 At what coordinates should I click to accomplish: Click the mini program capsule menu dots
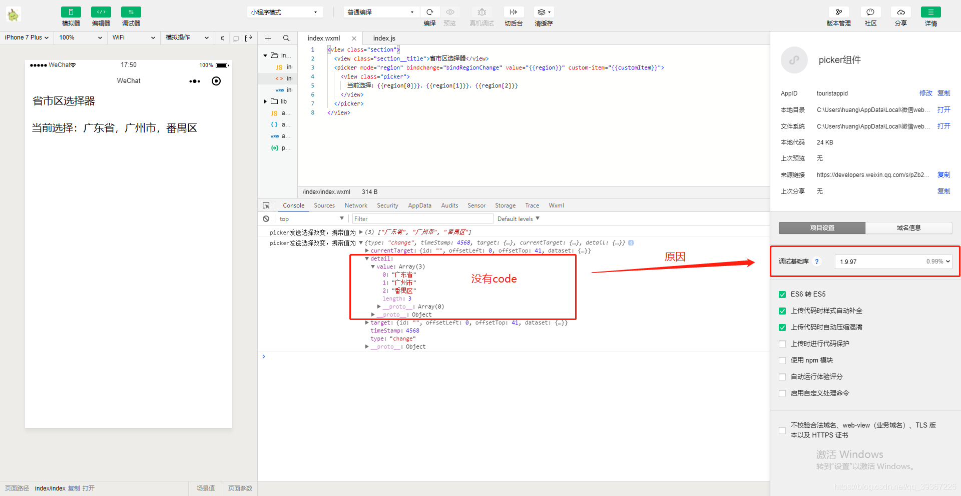195,81
